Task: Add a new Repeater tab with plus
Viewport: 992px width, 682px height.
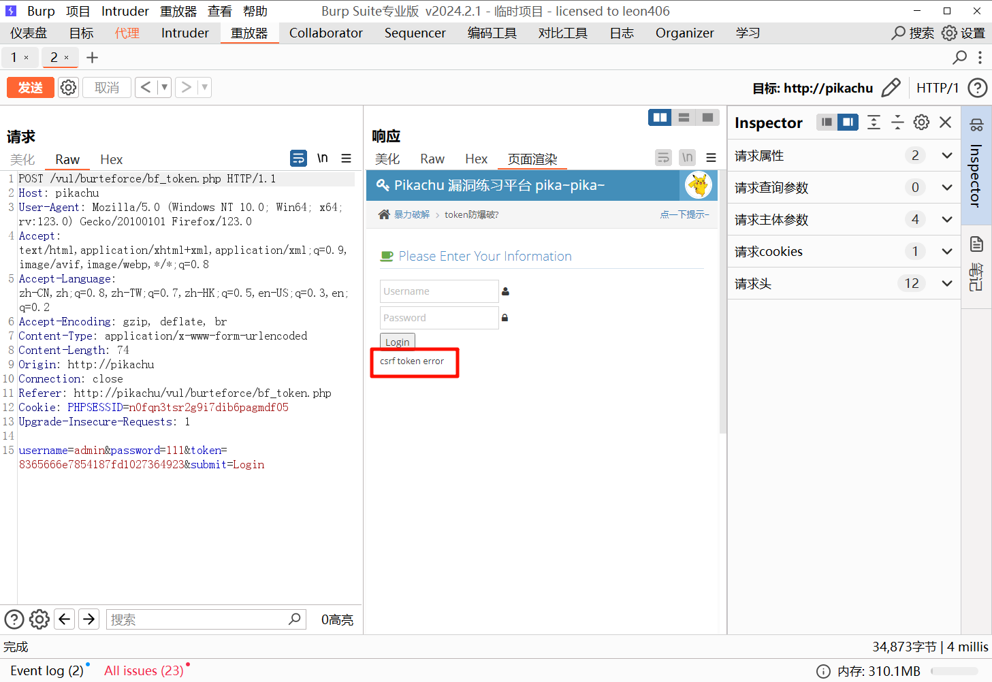Action: tap(93, 58)
